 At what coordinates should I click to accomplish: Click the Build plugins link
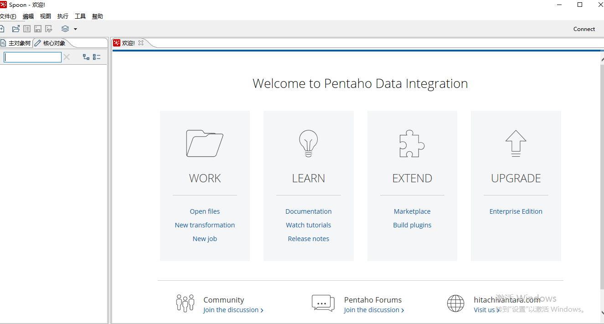412,225
